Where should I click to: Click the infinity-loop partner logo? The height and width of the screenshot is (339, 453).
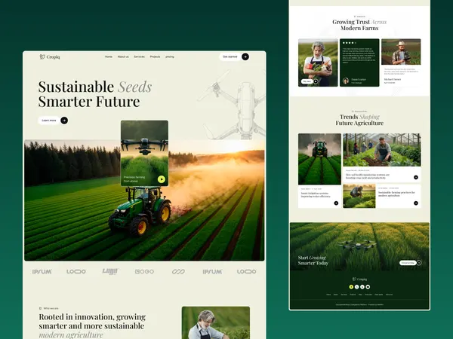tap(178, 271)
